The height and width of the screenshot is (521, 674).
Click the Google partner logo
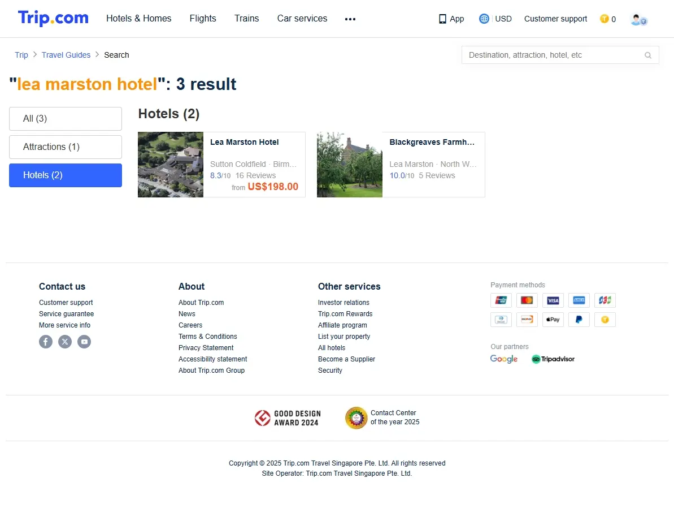click(504, 359)
